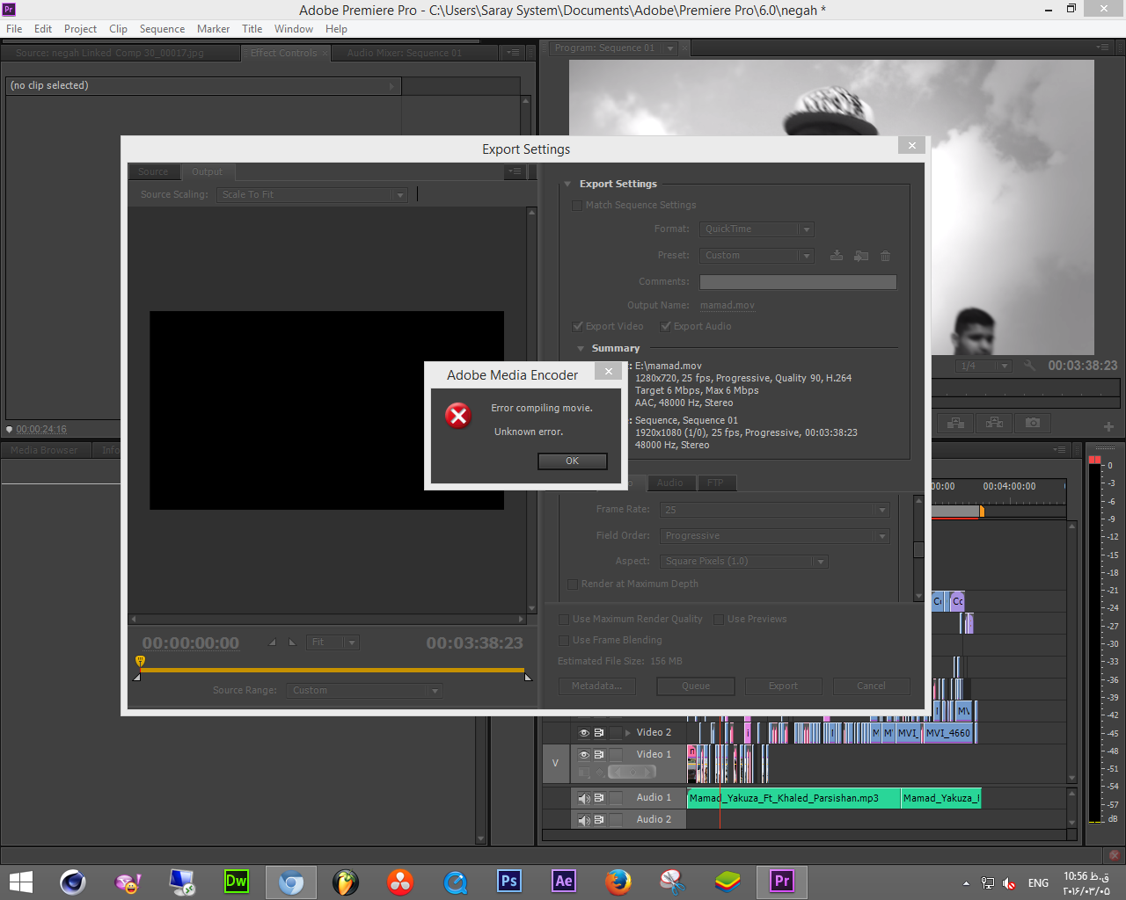Toggle sync lock on Audio 2 track

pos(599,820)
